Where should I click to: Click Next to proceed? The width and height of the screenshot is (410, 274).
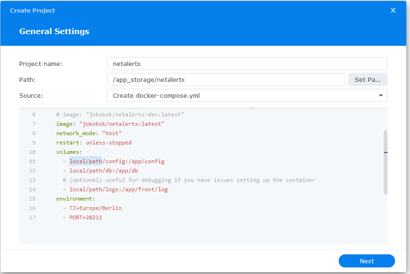tap(366, 261)
